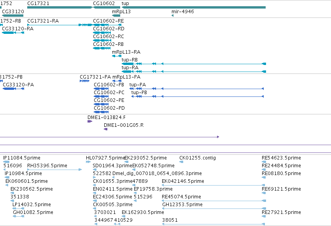The width and height of the screenshot is (331, 226).
Task: Click protein CG33120-PA
Action: coord(14,89)
